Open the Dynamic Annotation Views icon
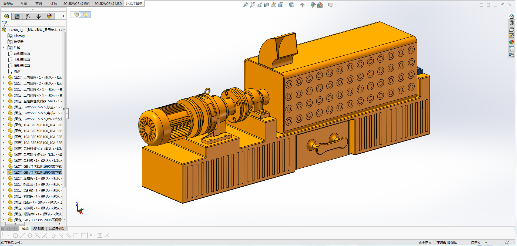This screenshot has height=246, width=517. (274, 5)
